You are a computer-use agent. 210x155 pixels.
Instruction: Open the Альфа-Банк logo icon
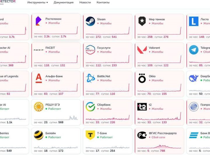[38, 78]
